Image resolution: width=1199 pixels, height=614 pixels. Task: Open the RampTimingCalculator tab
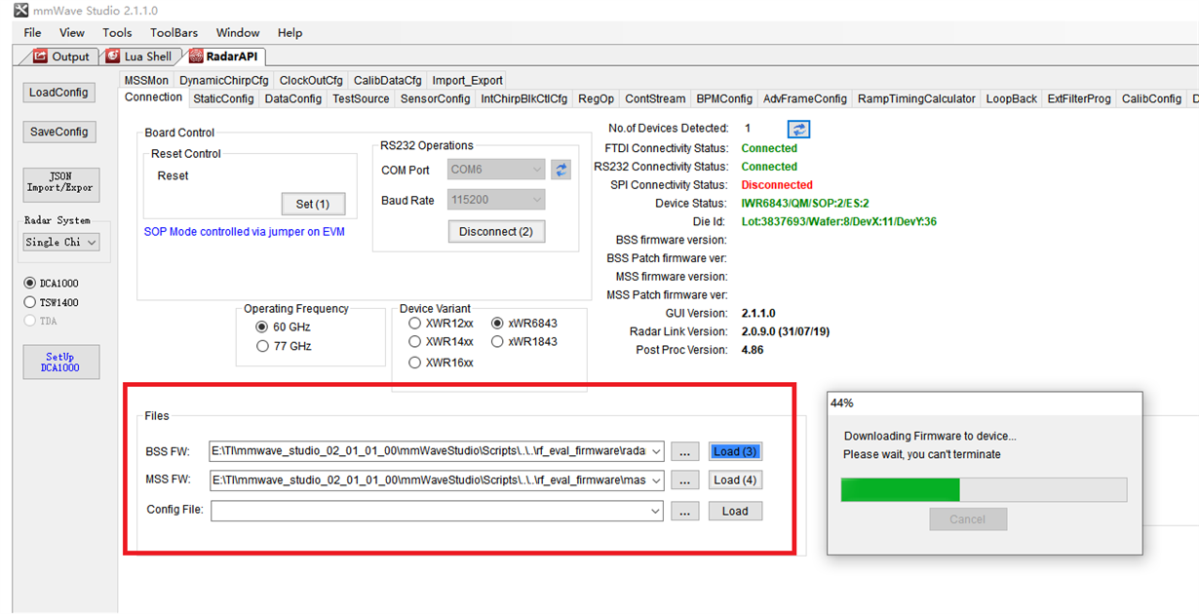pyautogui.click(x=916, y=98)
